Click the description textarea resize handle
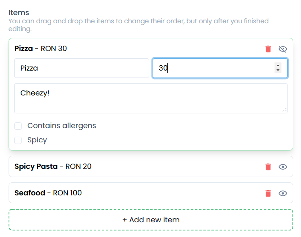 tap(284, 110)
